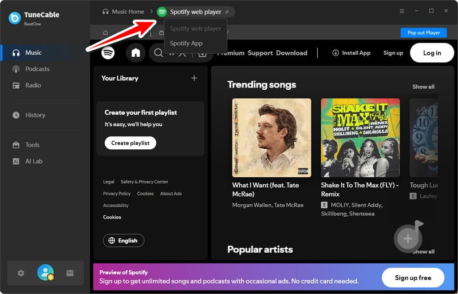Click the Spotify logo icon

(x=108, y=53)
